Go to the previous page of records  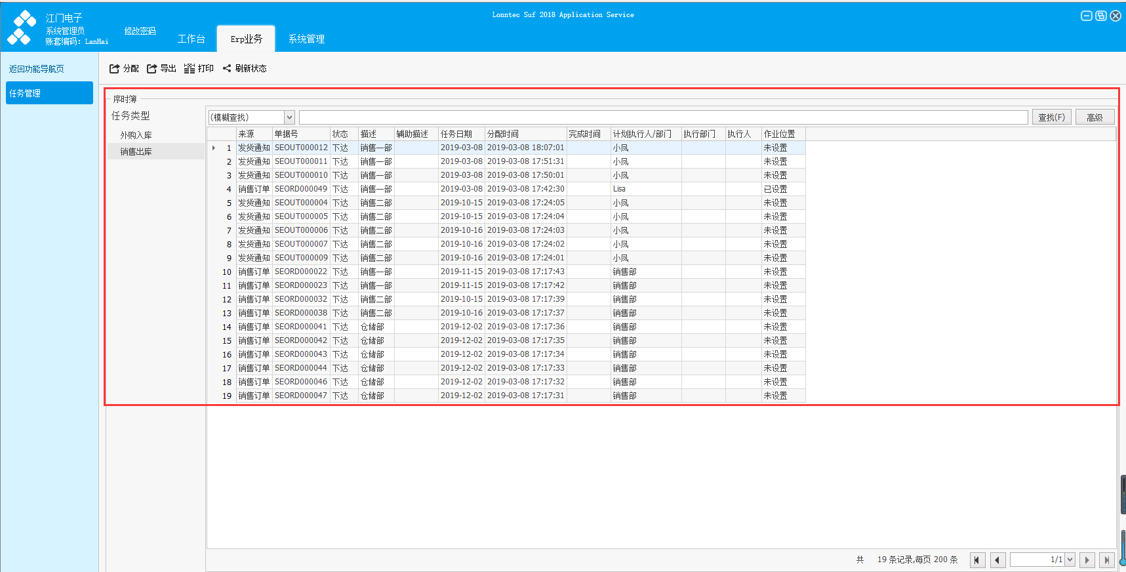point(997,560)
